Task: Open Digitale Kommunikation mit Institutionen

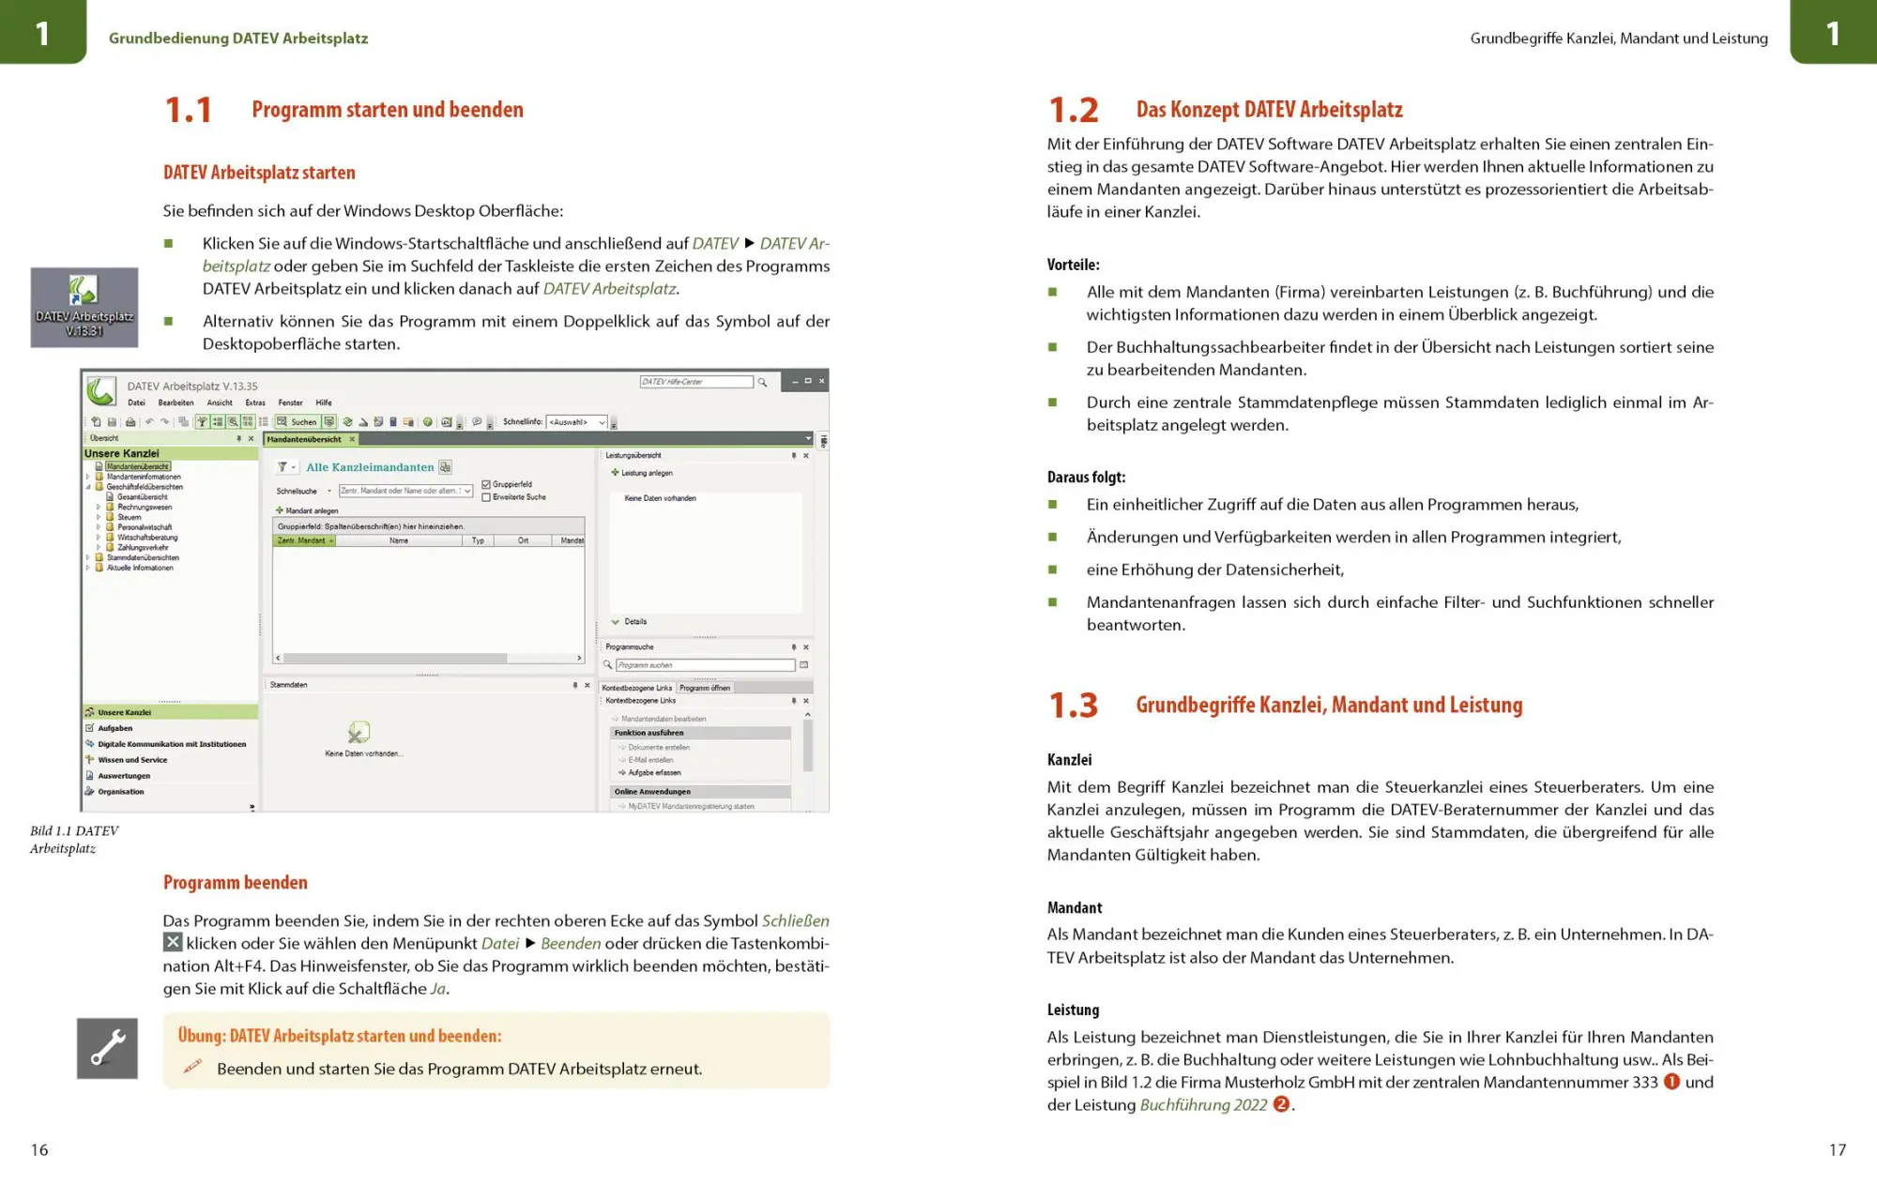Action: pyautogui.click(x=172, y=744)
